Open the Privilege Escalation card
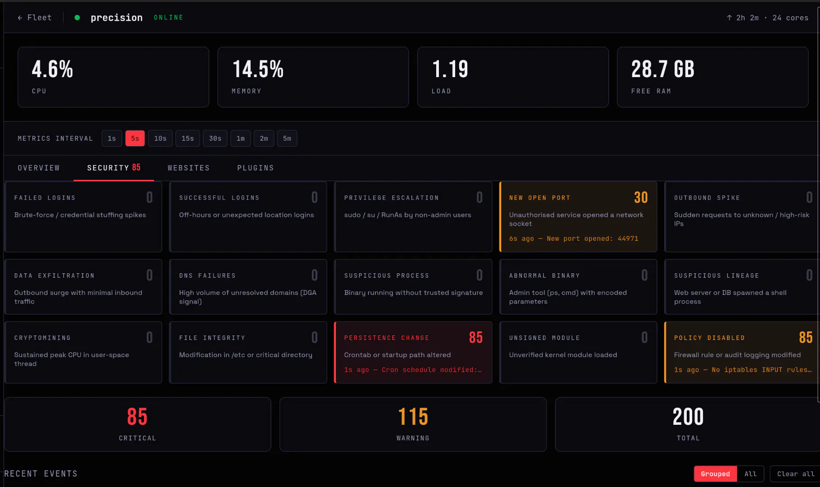 pyautogui.click(x=413, y=217)
